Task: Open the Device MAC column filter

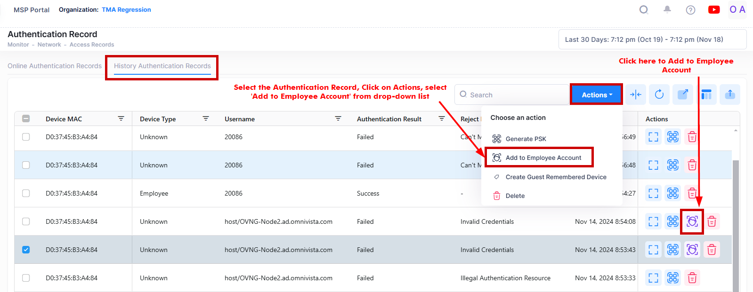Action: click(121, 118)
